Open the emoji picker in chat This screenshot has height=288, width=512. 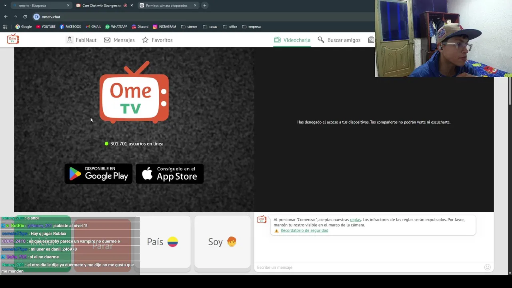pyautogui.click(x=487, y=267)
